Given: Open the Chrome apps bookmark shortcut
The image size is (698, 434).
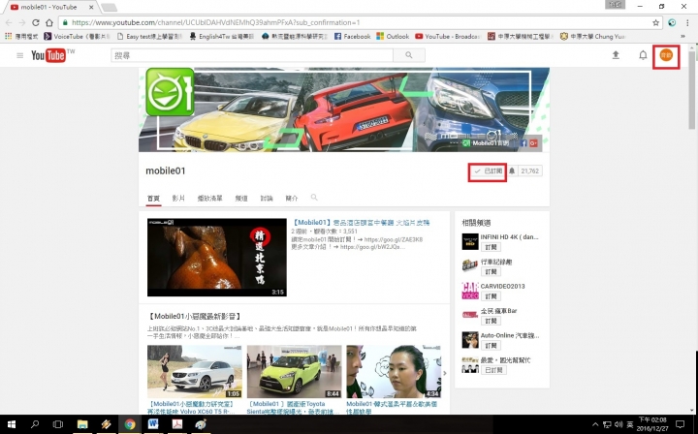Looking at the screenshot, I should pos(21,37).
